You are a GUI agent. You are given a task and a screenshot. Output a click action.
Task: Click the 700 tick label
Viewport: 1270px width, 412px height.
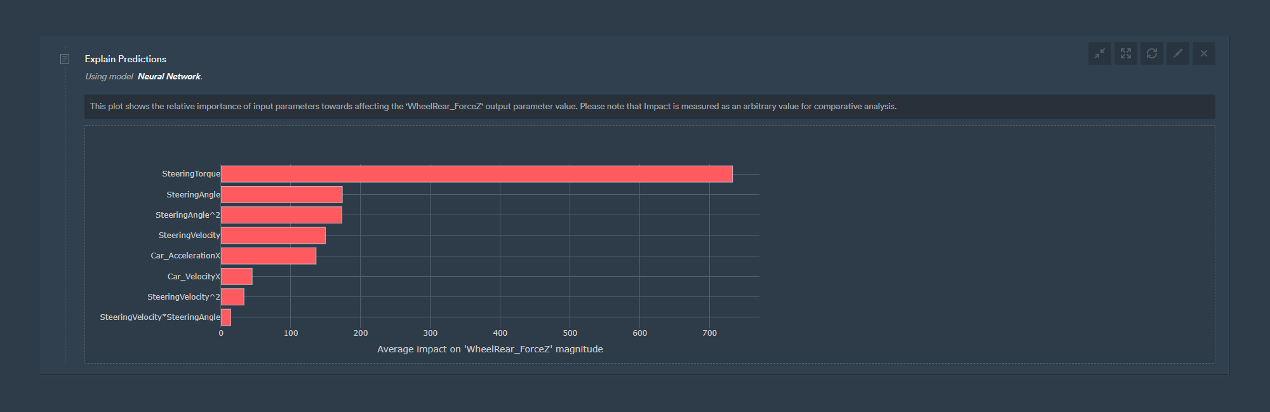[x=709, y=333]
